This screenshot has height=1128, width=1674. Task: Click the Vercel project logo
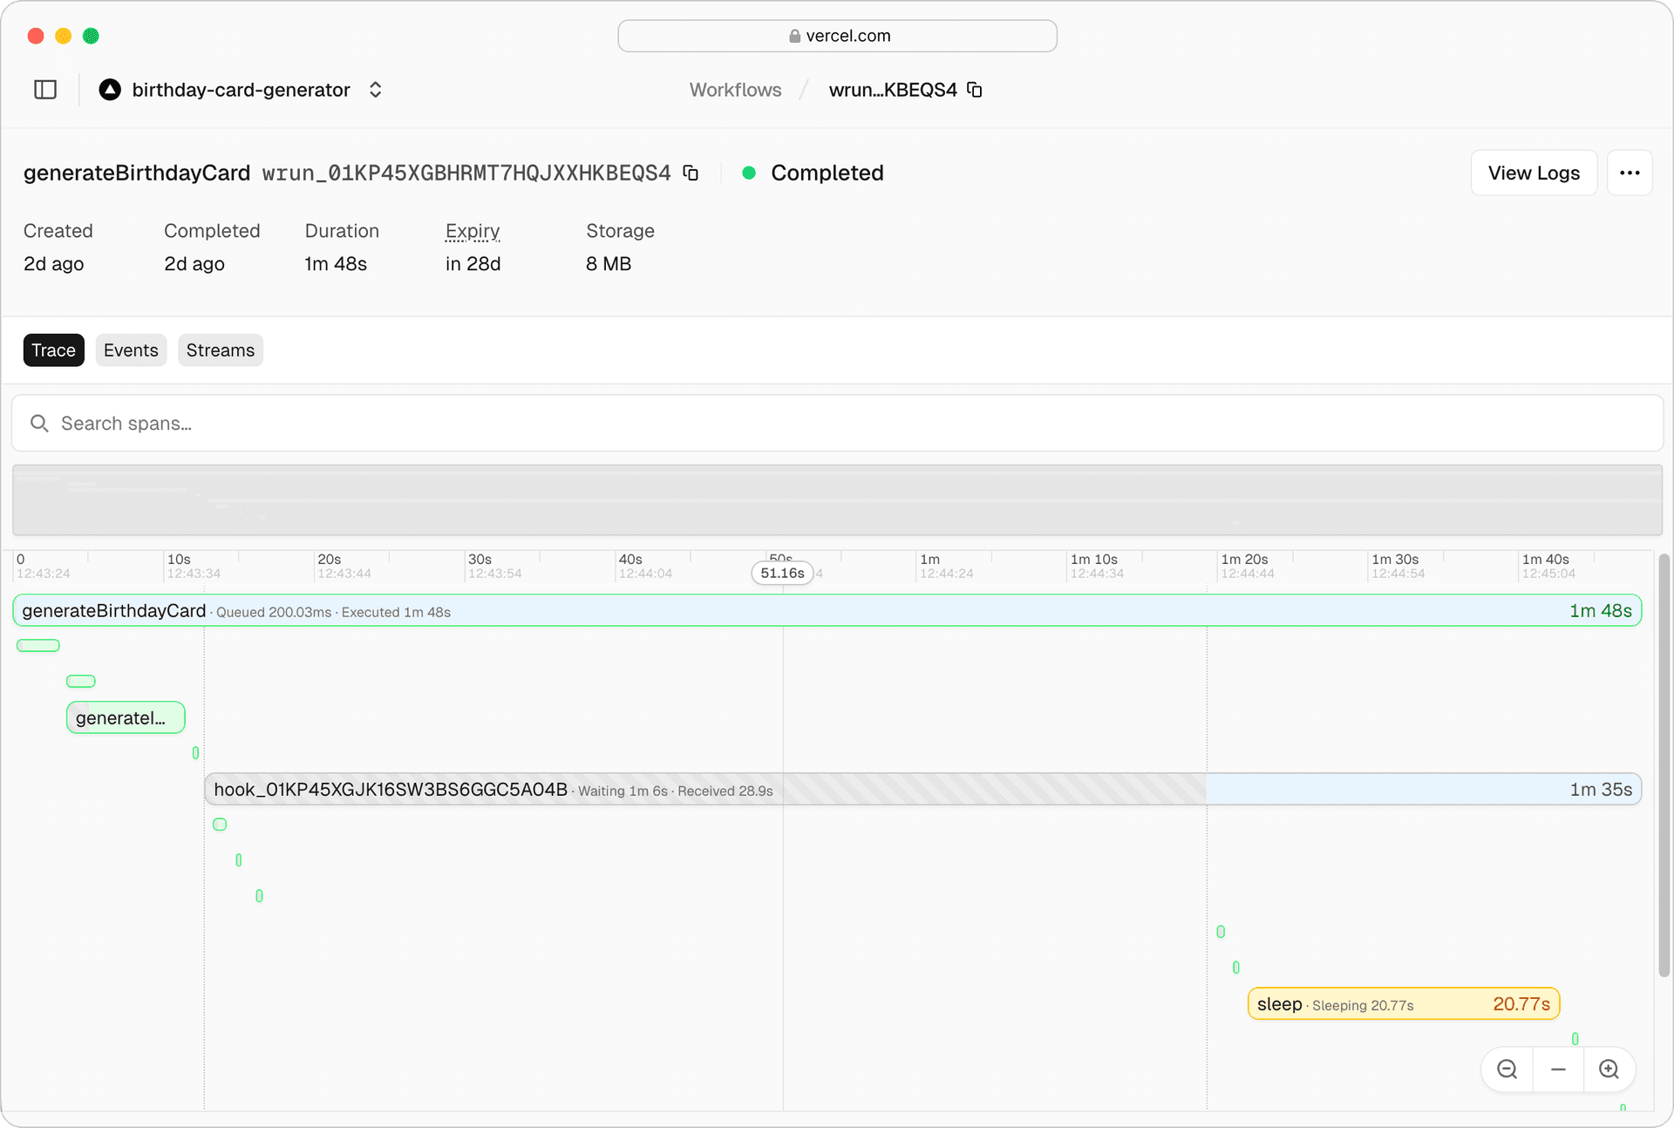[108, 89]
